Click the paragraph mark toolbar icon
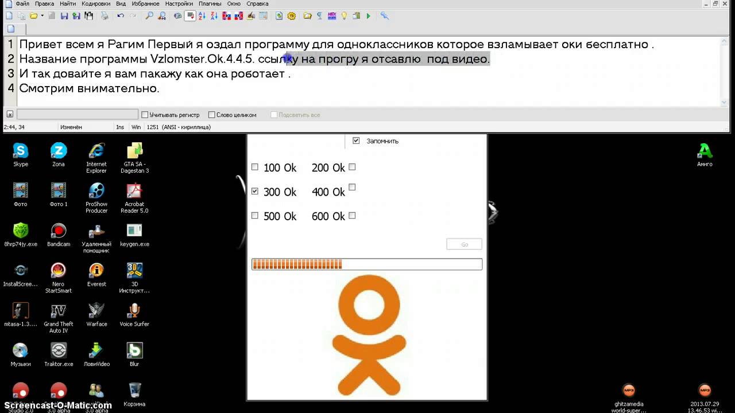The width and height of the screenshot is (735, 413). (319, 16)
